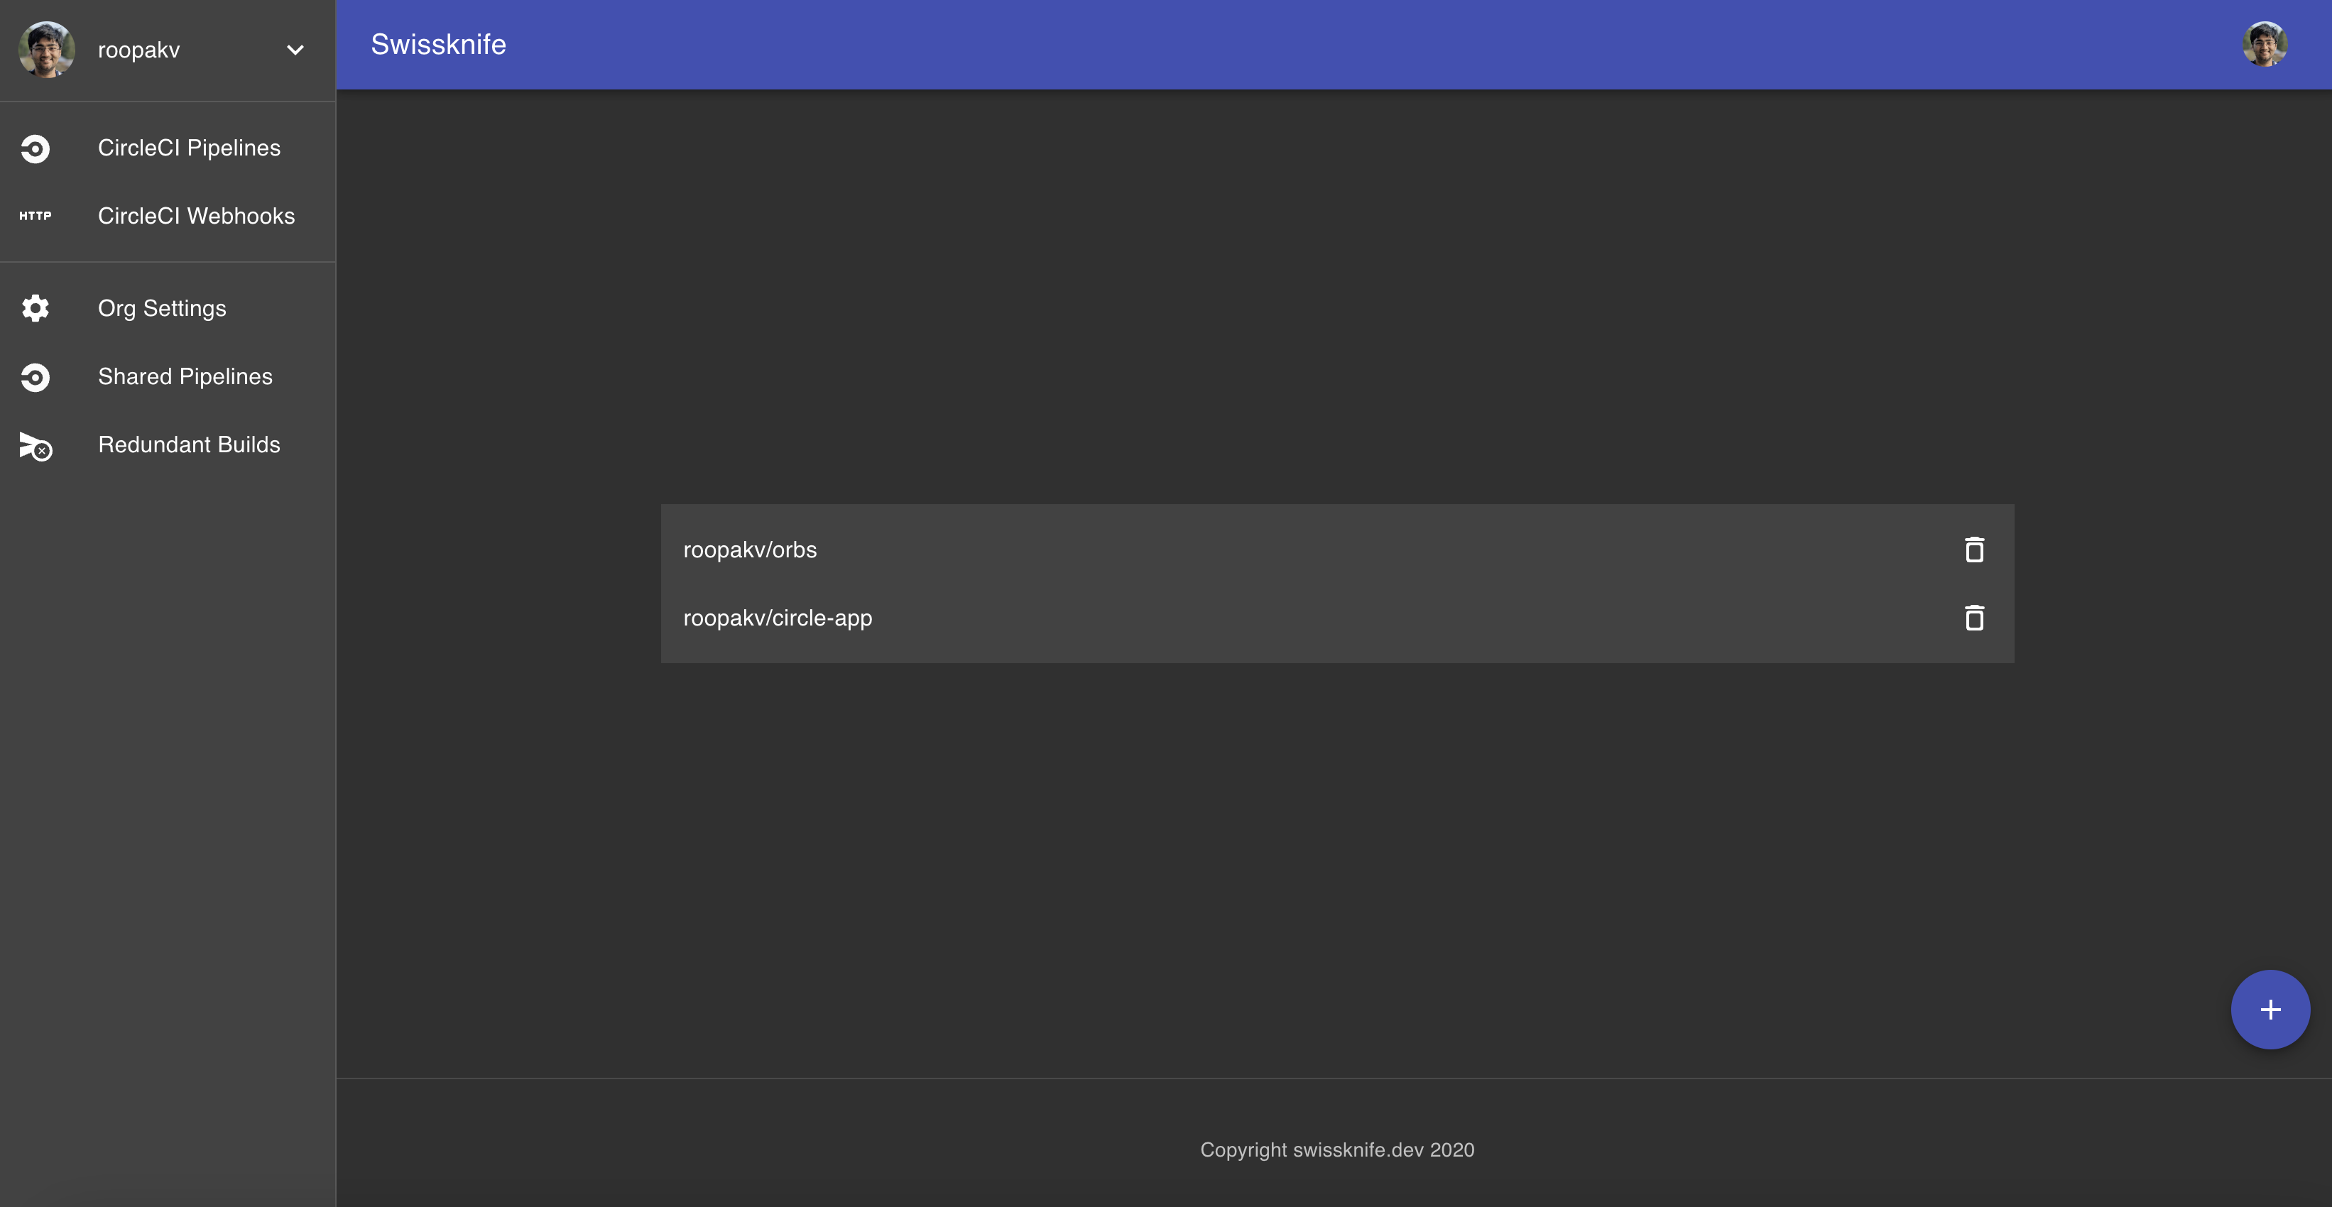2332x1207 pixels.
Task: Click the Org Settings gear icon
Action: pyautogui.click(x=36, y=309)
